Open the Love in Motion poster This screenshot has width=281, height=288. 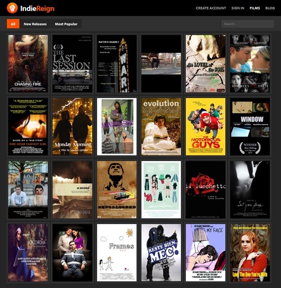tap(28, 189)
